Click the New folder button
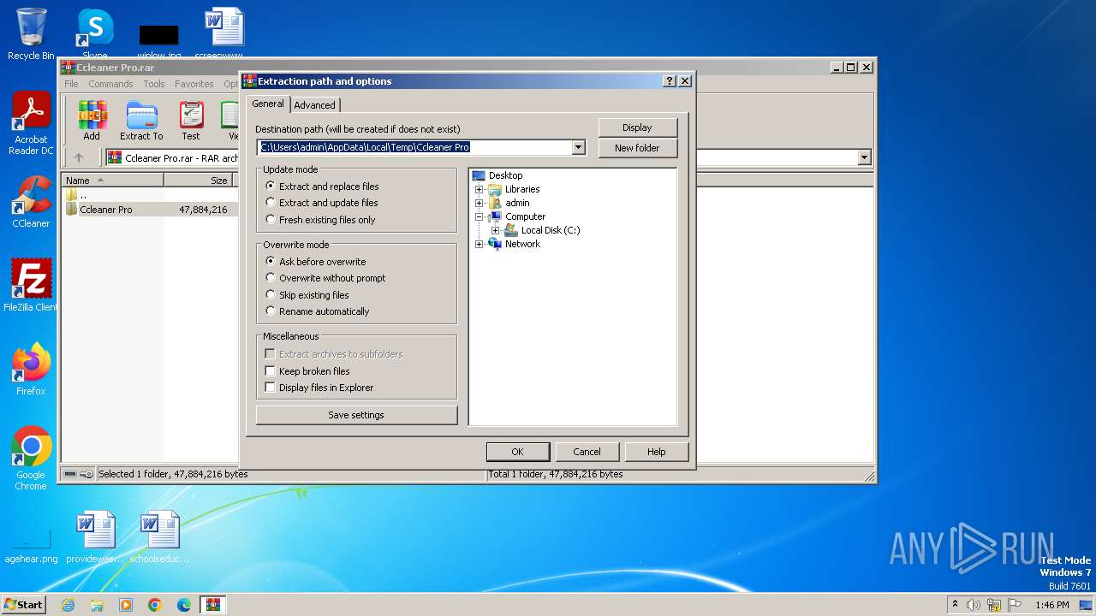Image resolution: width=1096 pixels, height=616 pixels. tap(637, 148)
